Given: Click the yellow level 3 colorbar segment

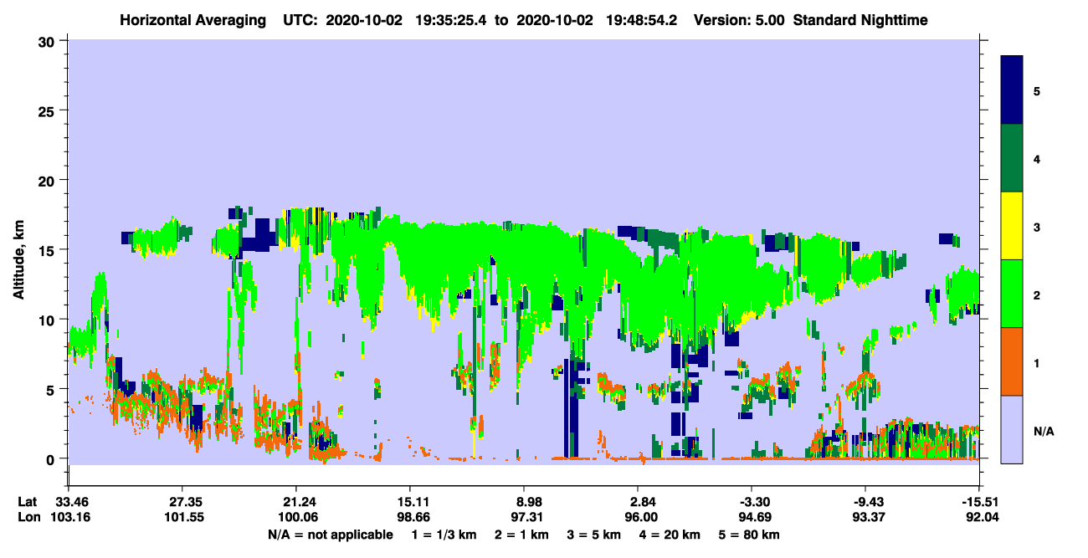Looking at the screenshot, I should (x=1013, y=226).
